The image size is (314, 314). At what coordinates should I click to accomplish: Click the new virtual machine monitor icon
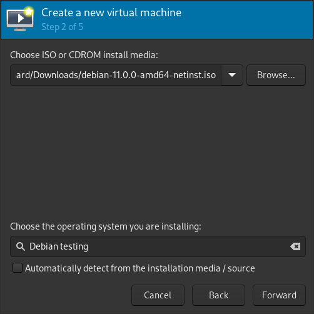pyautogui.click(x=20, y=19)
